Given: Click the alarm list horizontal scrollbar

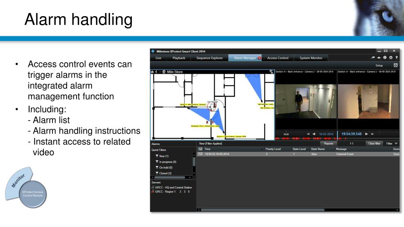Looking at the screenshot, I should click(x=262, y=210).
